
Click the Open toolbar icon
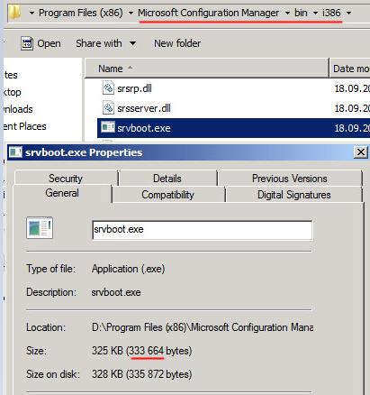(x=27, y=43)
